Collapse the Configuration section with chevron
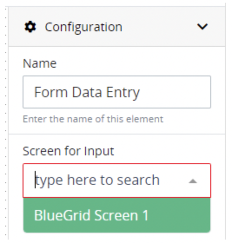The height and width of the screenshot is (243, 232). (x=202, y=26)
